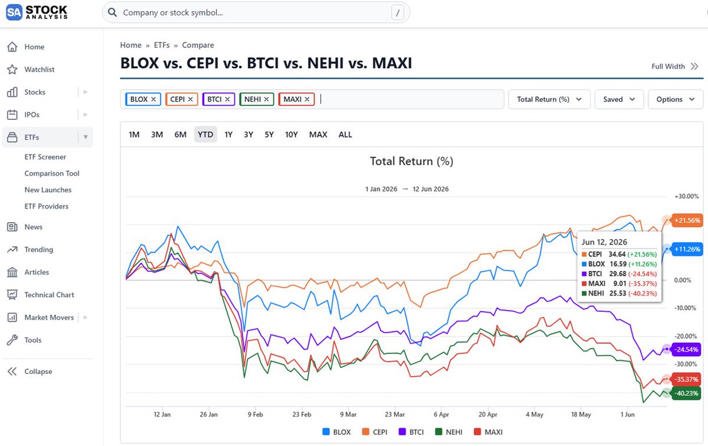This screenshot has width=708, height=446.
Task: Remove CEPI ticker chip
Action: click(x=191, y=99)
